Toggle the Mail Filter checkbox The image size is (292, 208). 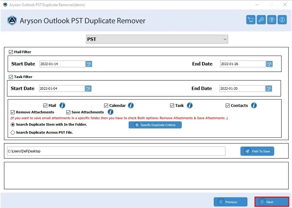[11, 52]
